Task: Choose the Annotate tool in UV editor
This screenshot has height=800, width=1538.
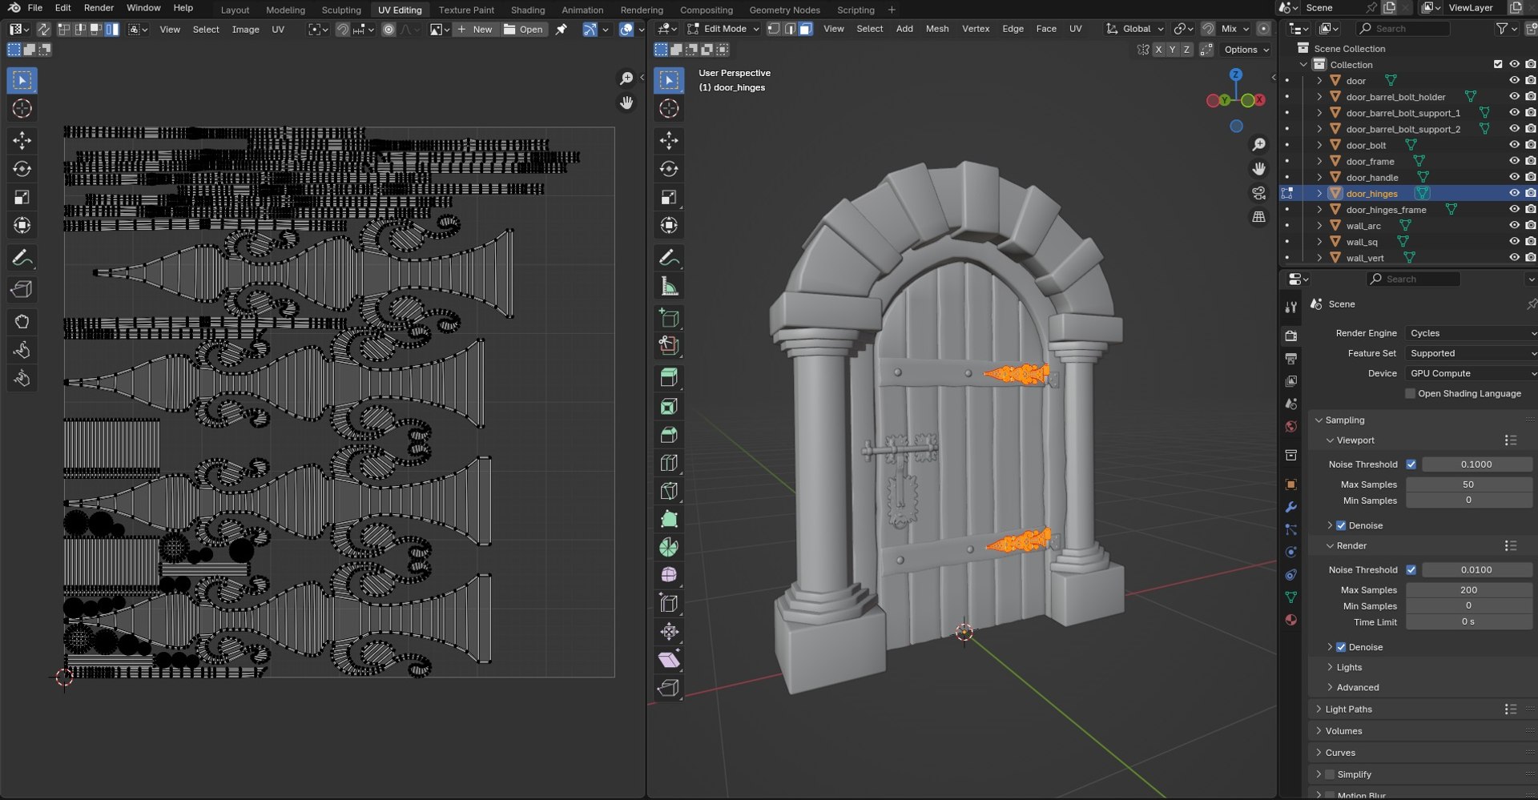Action: coord(22,258)
